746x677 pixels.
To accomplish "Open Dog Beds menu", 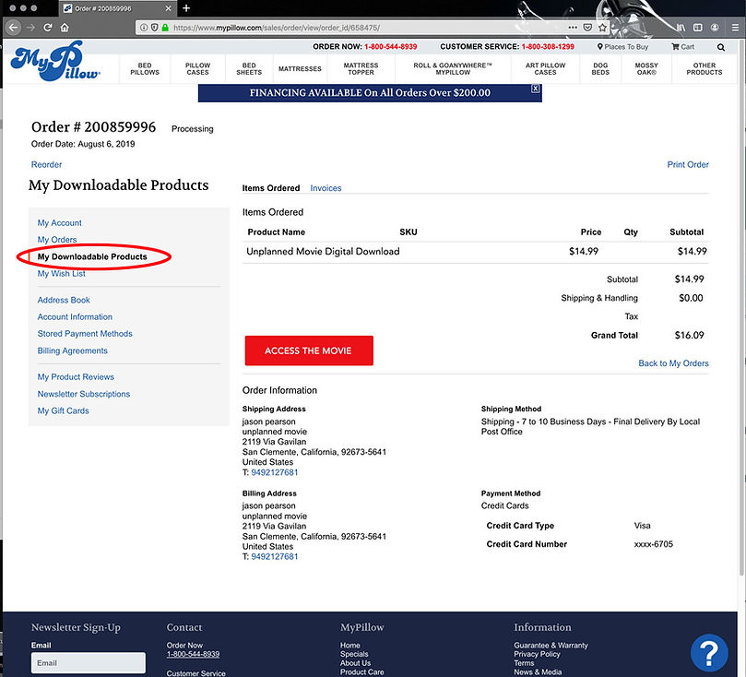I will point(600,69).
